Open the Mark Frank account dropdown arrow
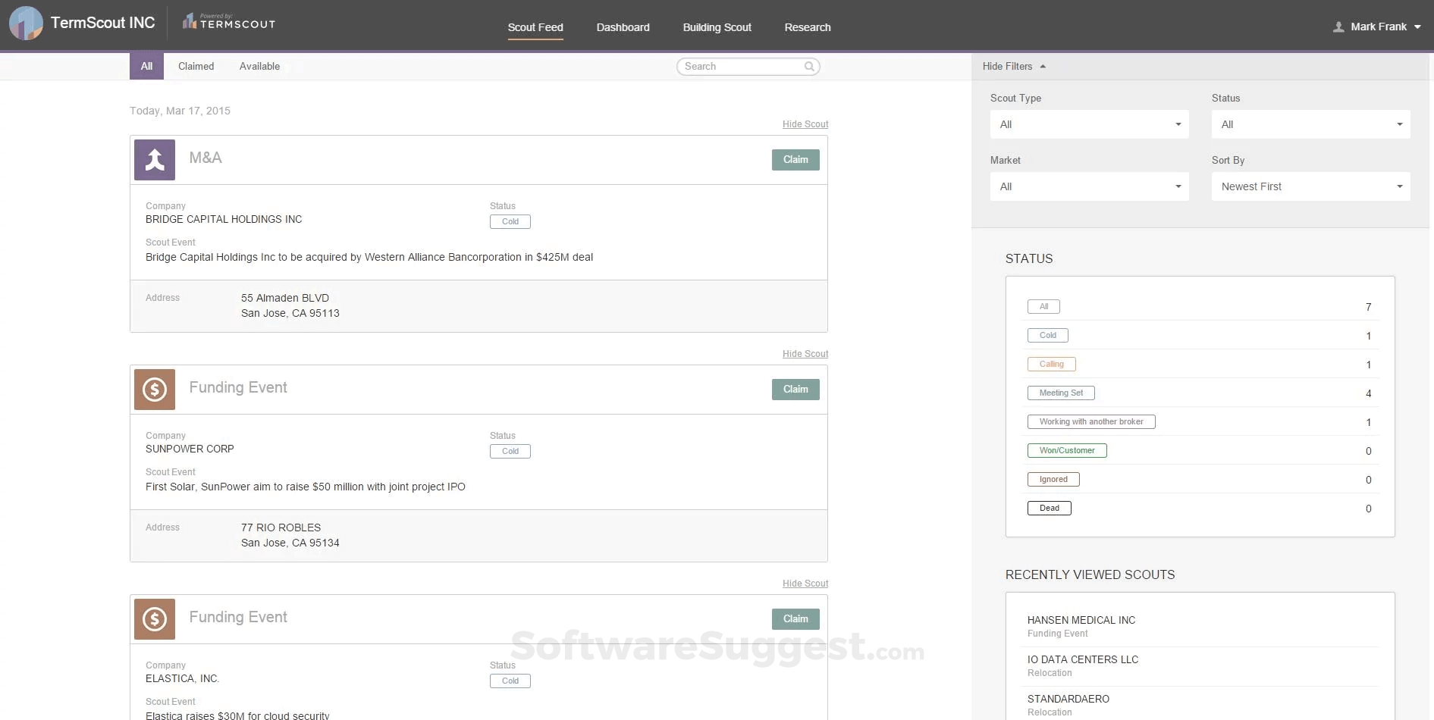Viewport: 1434px width, 720px height. 1417,27
